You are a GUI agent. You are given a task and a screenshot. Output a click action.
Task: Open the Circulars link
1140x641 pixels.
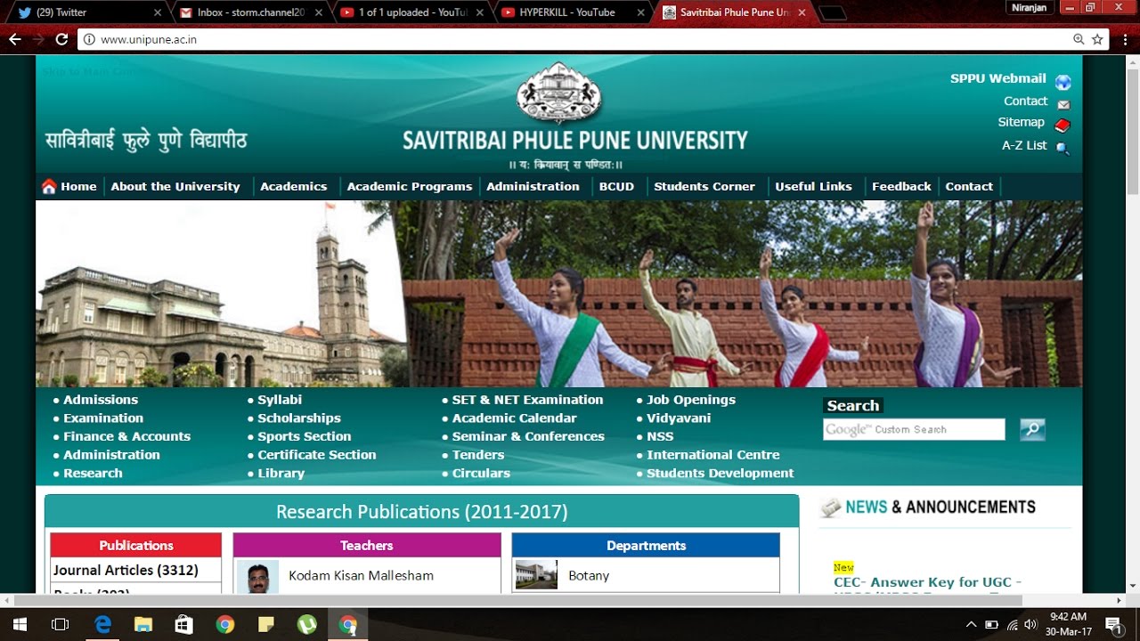[481, 473]
